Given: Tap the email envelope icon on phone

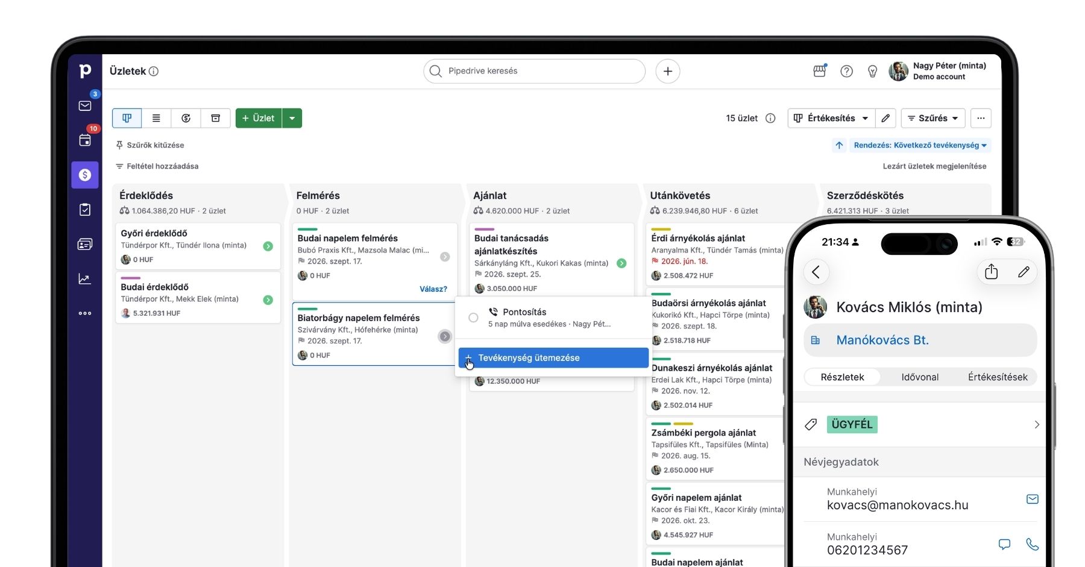Looking at the screenshot, I should (x=1033, y=499).
